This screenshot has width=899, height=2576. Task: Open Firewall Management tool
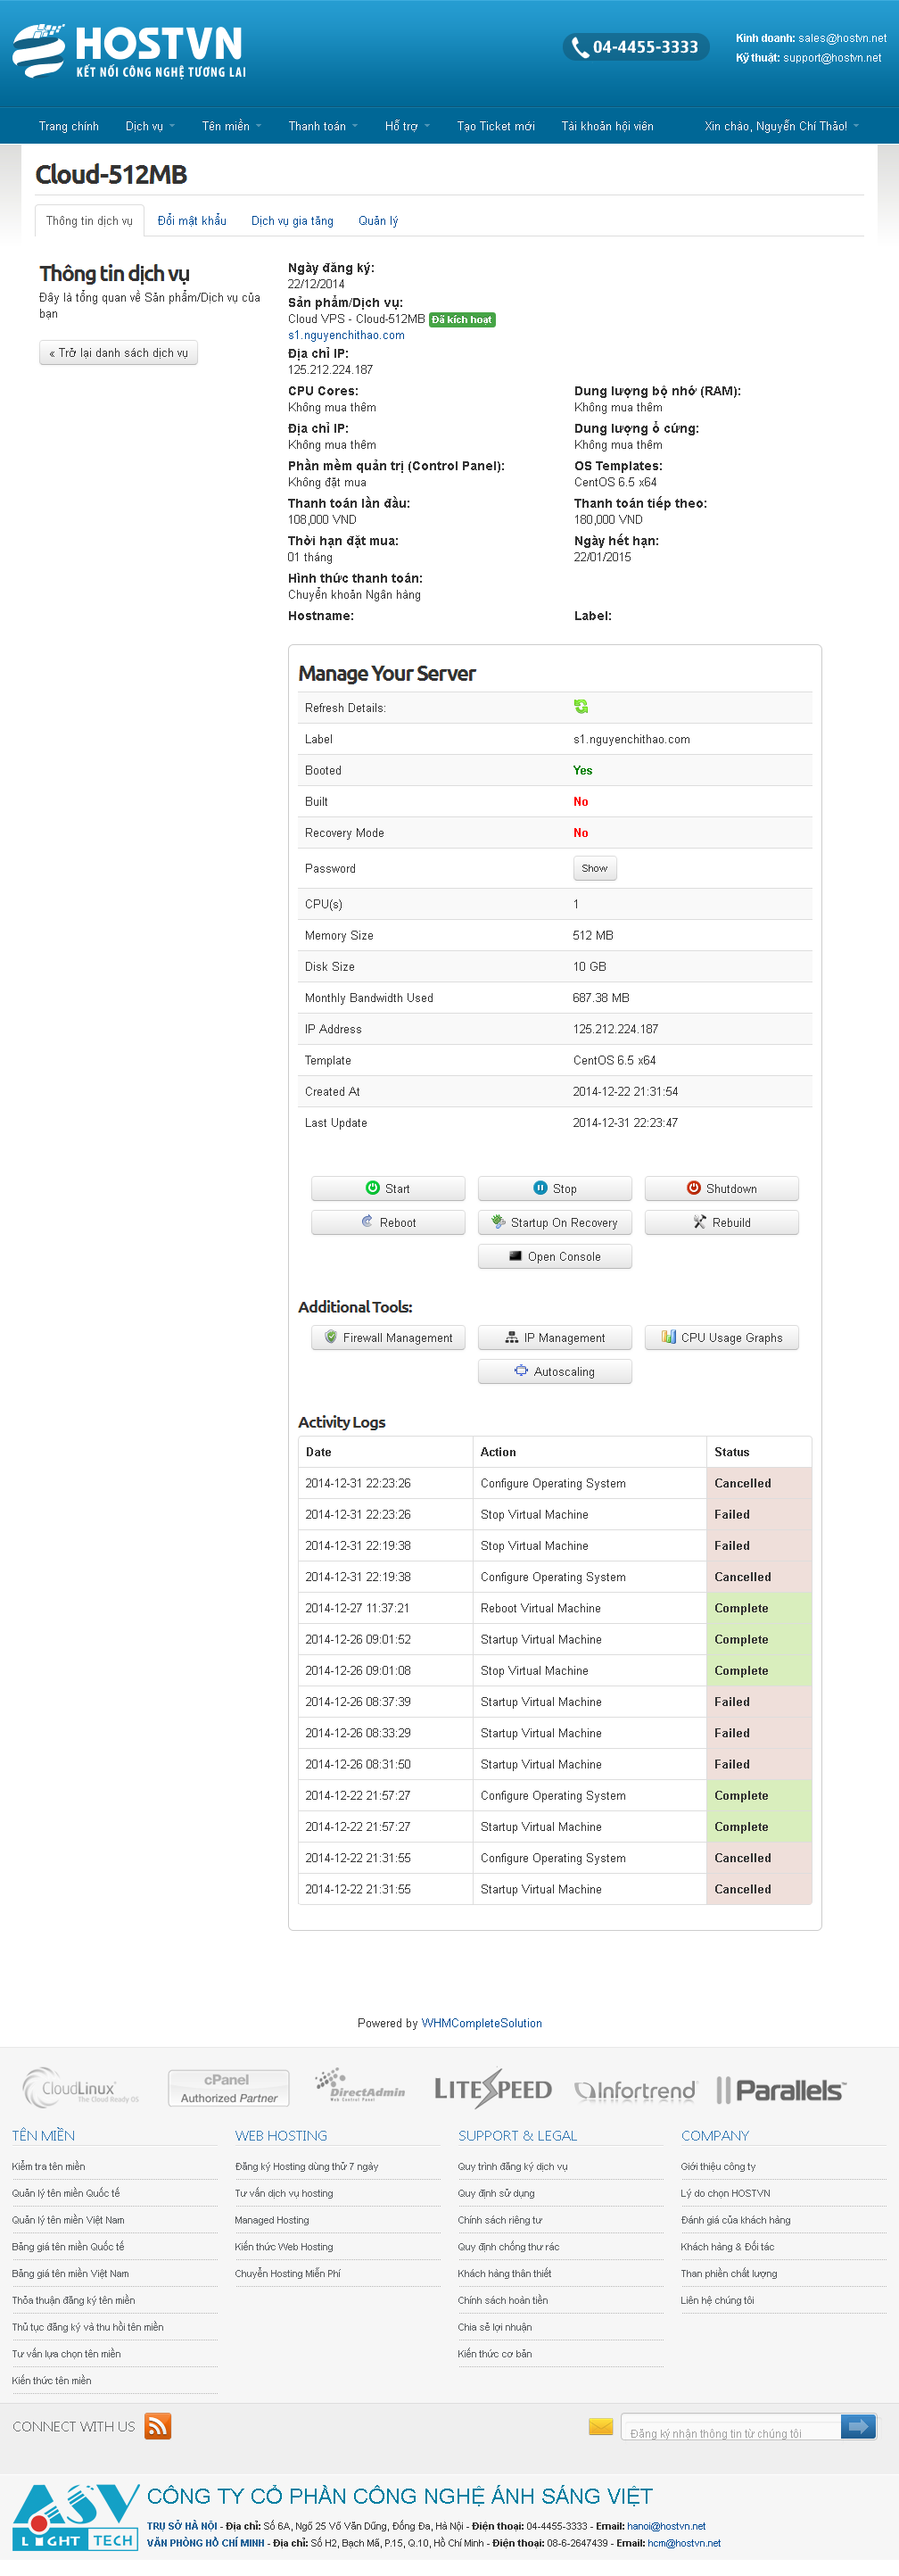click(x=388, y=1337)
